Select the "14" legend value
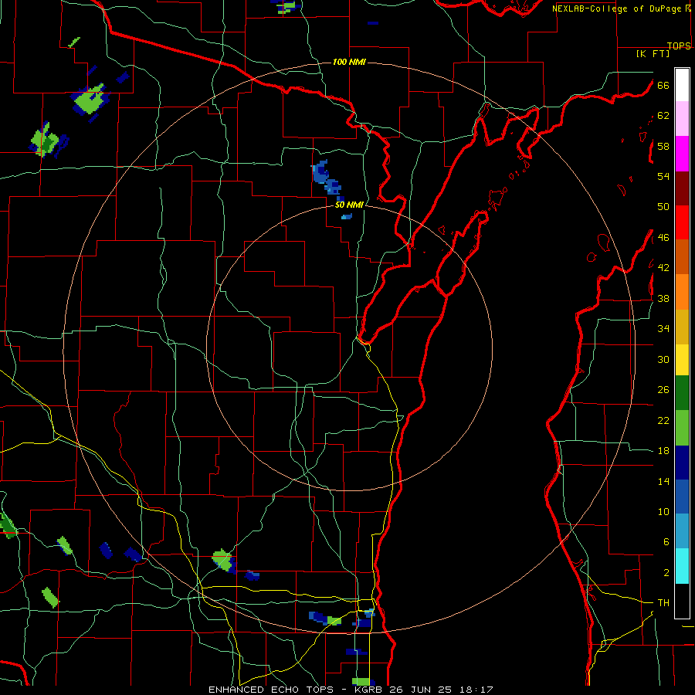This screenshot has height=695, width=695. (x=663, y=481)
